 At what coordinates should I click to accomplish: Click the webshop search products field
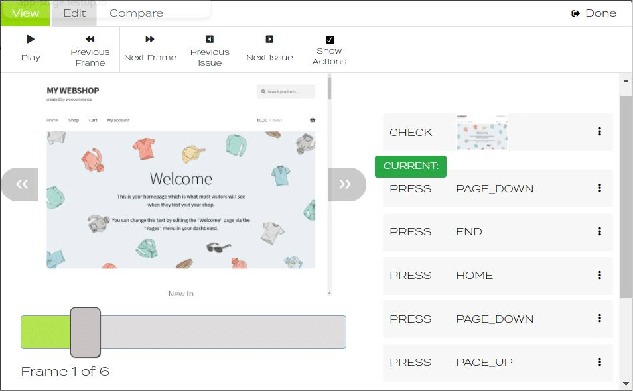(286, 91)
